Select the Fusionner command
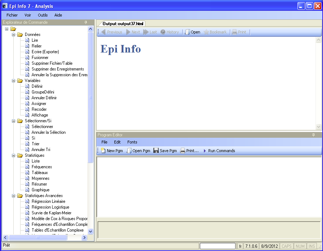 click(x=40, y=58)
